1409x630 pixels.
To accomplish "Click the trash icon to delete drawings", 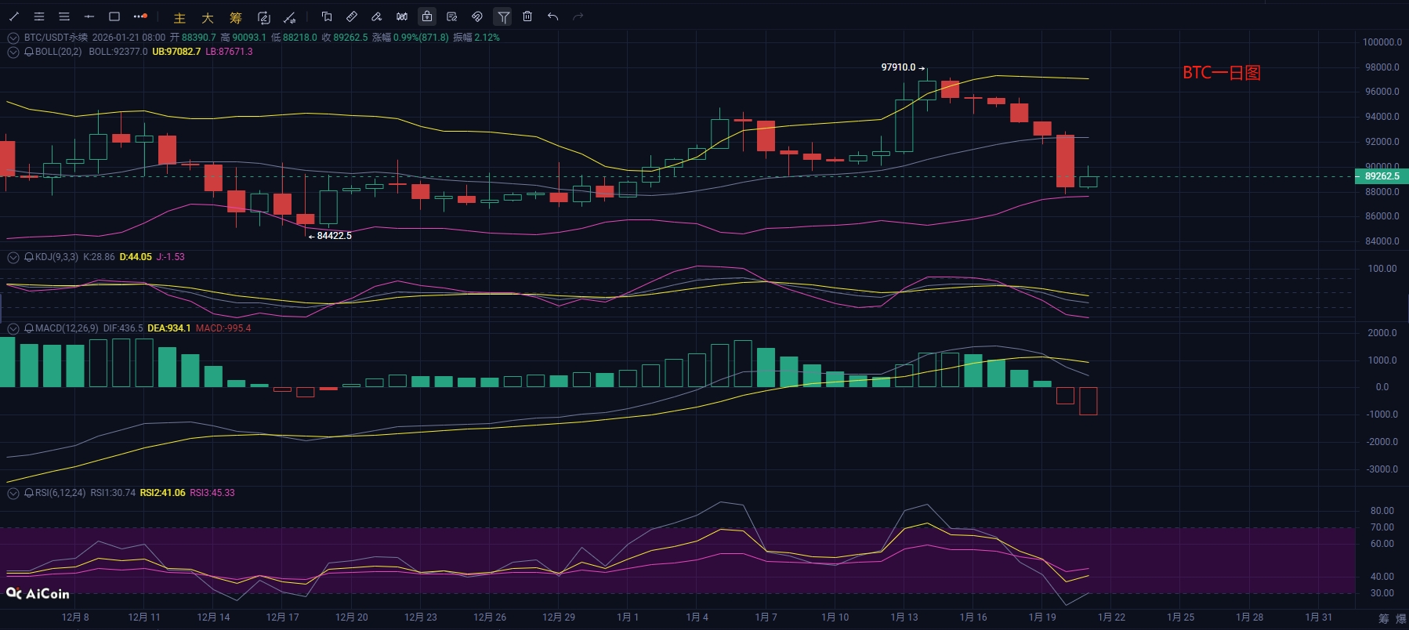I will [x=527, y=16].
